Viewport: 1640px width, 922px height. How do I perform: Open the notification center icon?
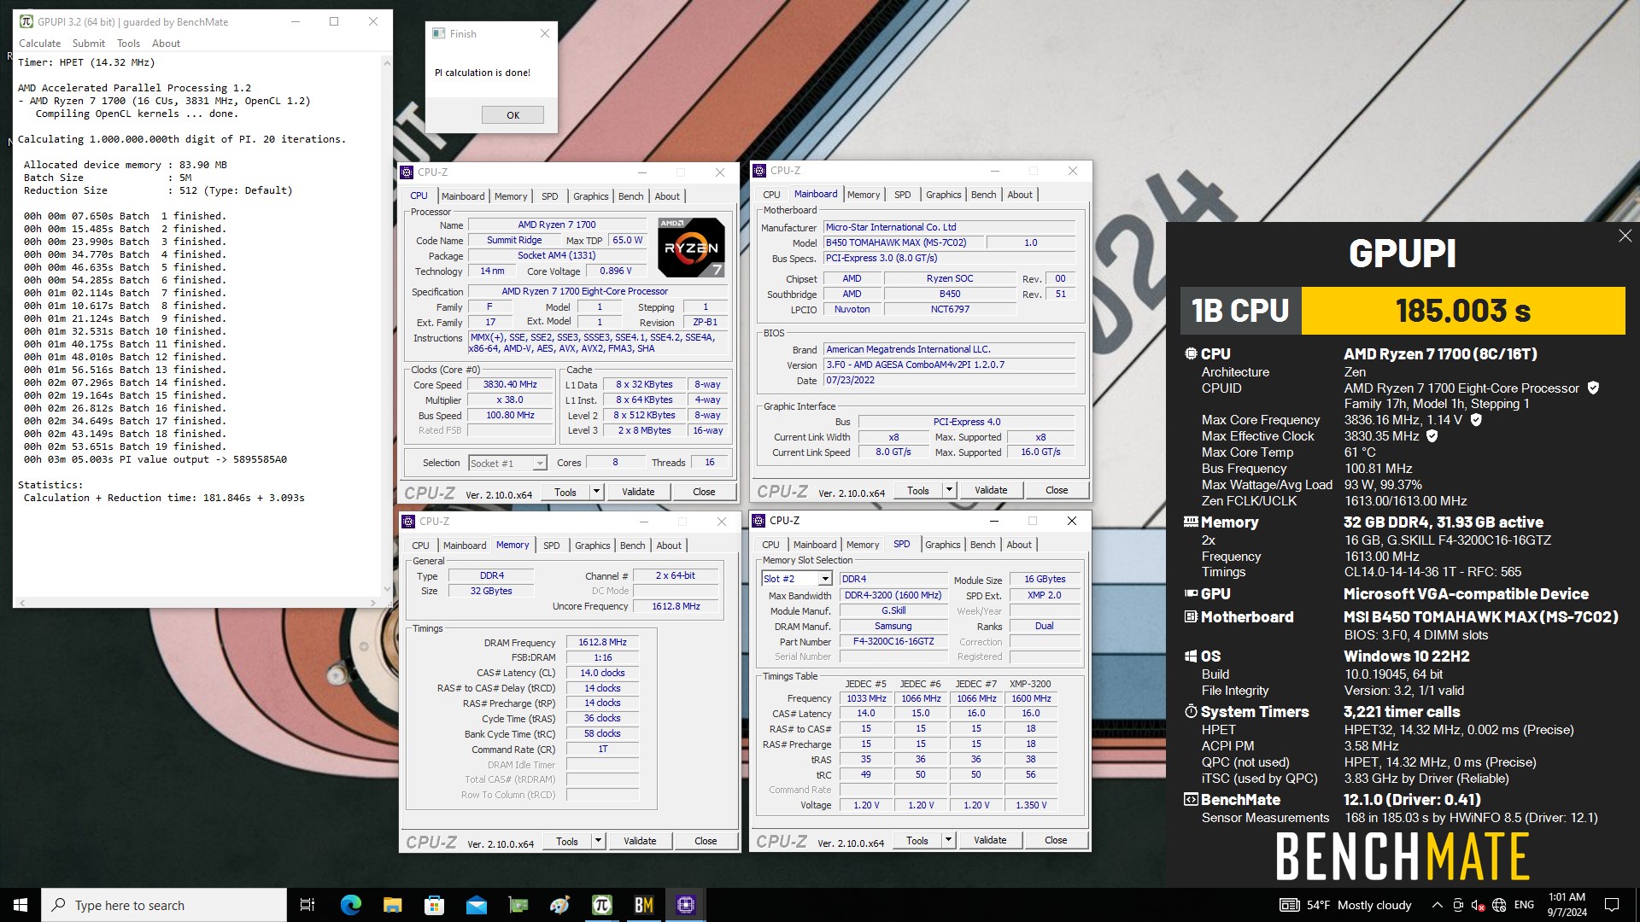(x=1612, y=905)
